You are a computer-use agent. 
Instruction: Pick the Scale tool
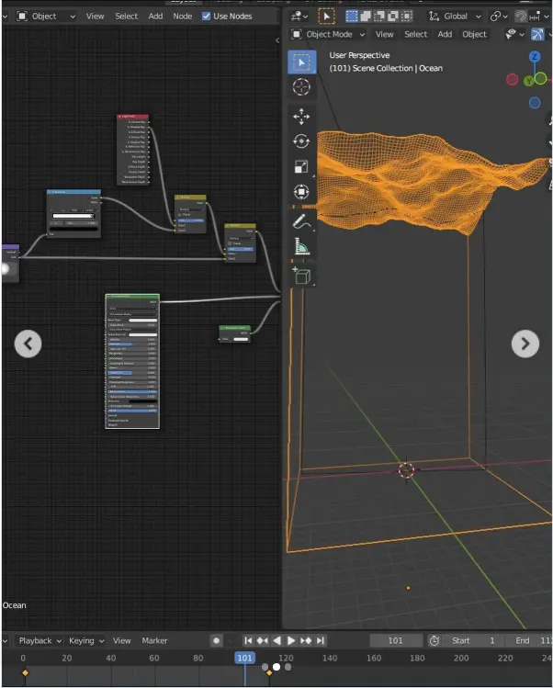tap(301, 167)
